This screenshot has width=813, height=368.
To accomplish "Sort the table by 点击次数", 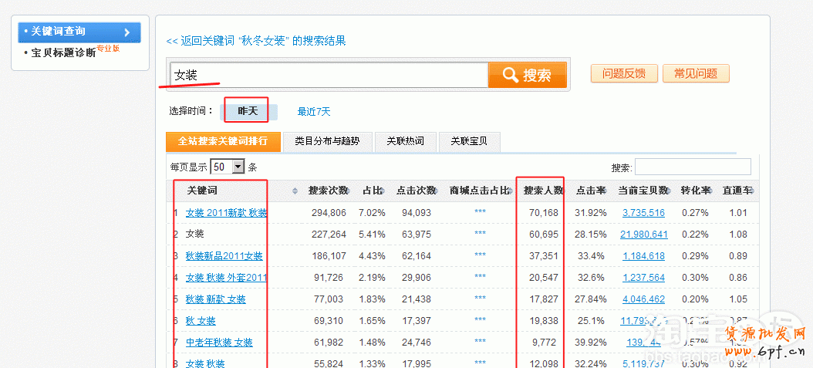I will (416, 191).
